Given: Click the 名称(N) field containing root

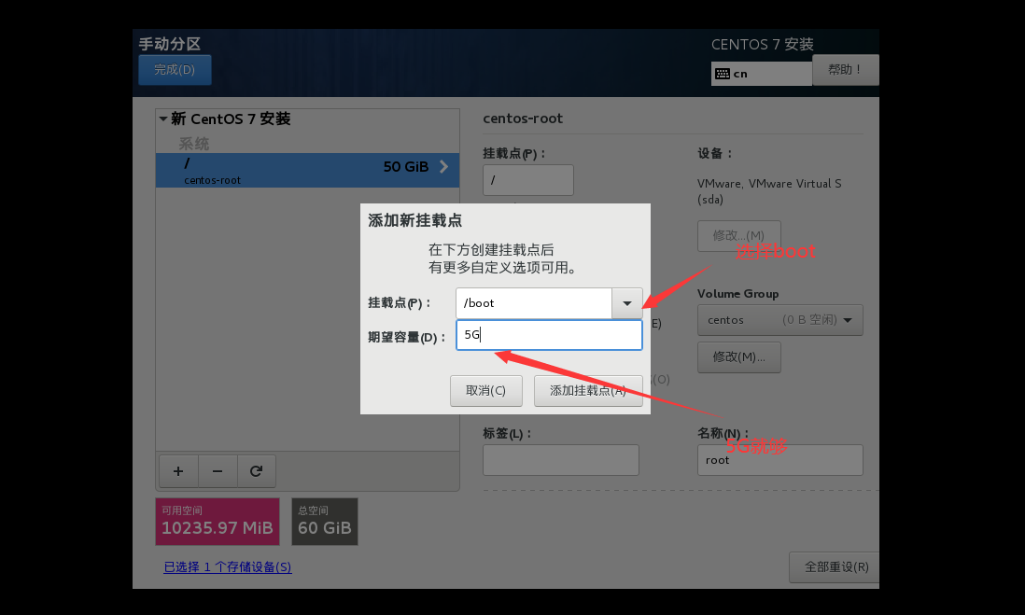Looking at the screenshot, I should point(779,460).
